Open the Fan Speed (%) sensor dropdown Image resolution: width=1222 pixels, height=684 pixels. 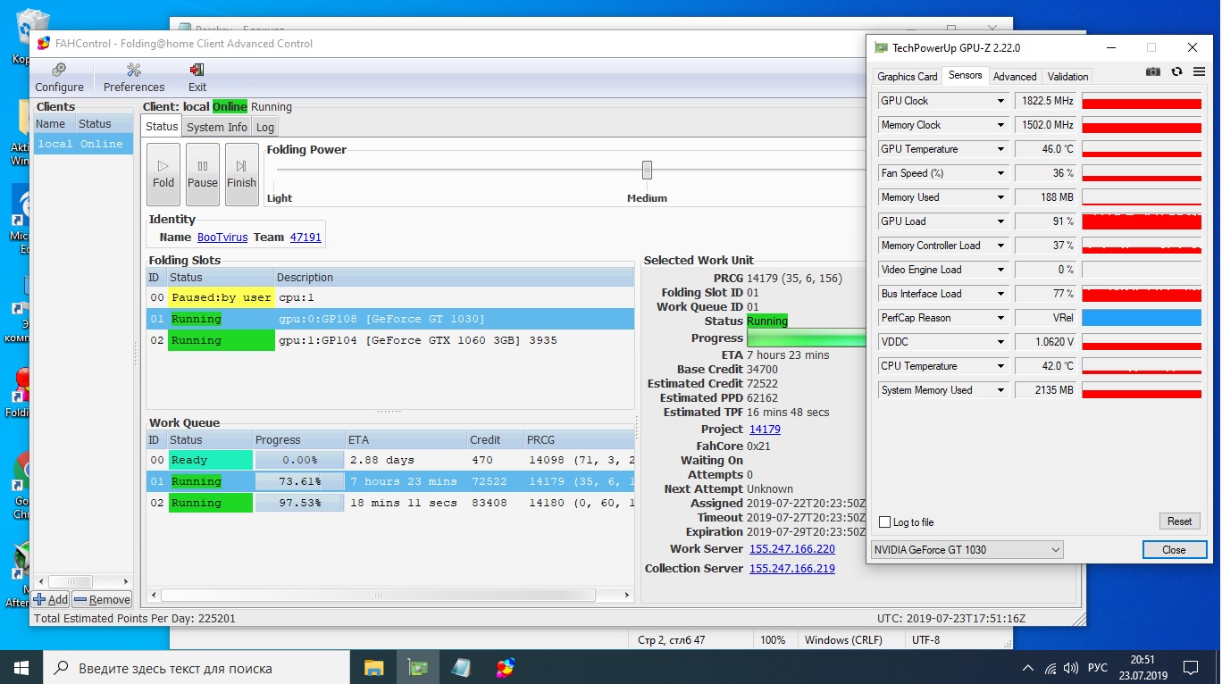pyautogui.click(x=1000, y=173)
